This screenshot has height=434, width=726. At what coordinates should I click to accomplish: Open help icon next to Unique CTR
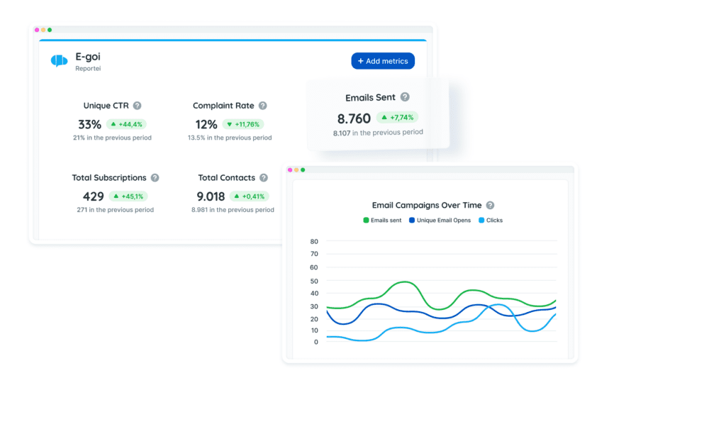click(138, 106)
